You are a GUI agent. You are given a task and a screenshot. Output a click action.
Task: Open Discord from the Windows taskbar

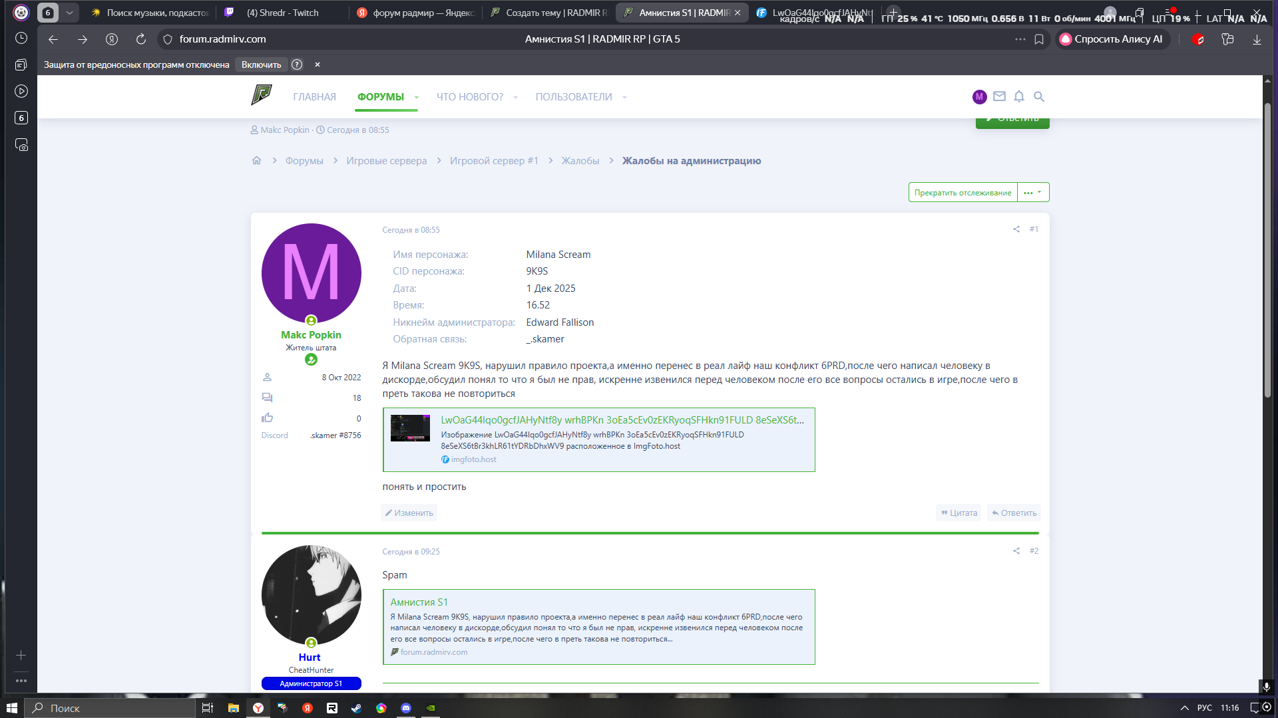click(x=406, y=708)
